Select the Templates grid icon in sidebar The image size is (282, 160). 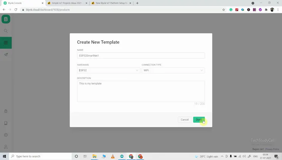tap(6, 43)
